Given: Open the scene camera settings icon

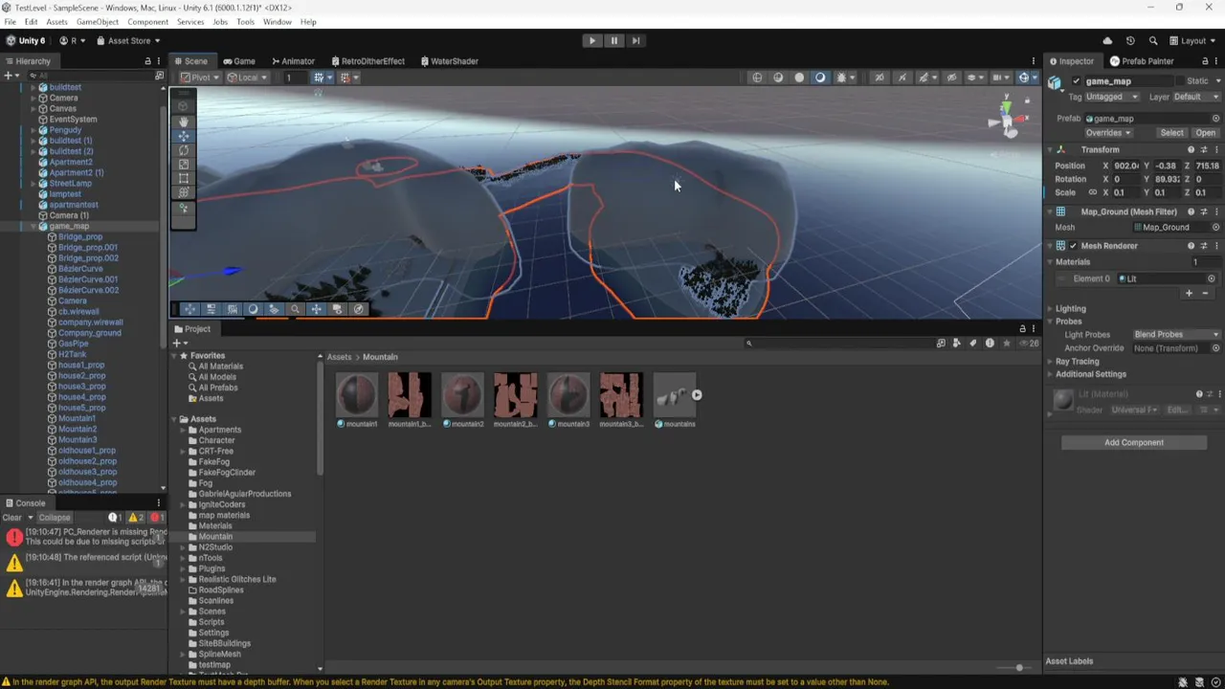Looking at the screenshot, I should pos(999,78).
